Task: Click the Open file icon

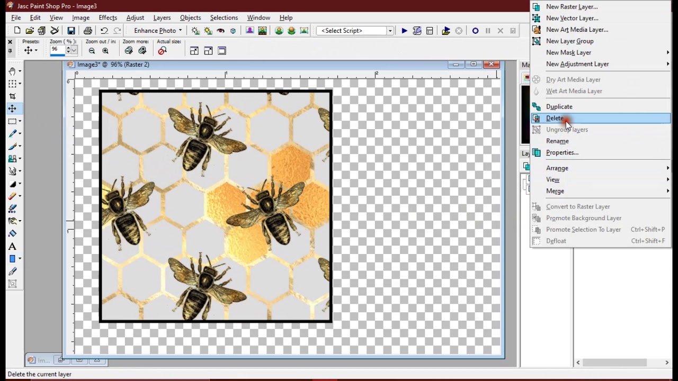Action: pyautogui.click(x=30, y=31)
